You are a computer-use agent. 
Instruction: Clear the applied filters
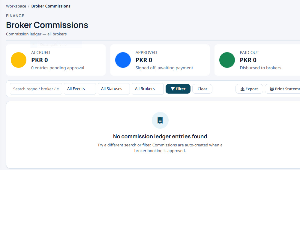pyautogui.click(x=202, y=89)
